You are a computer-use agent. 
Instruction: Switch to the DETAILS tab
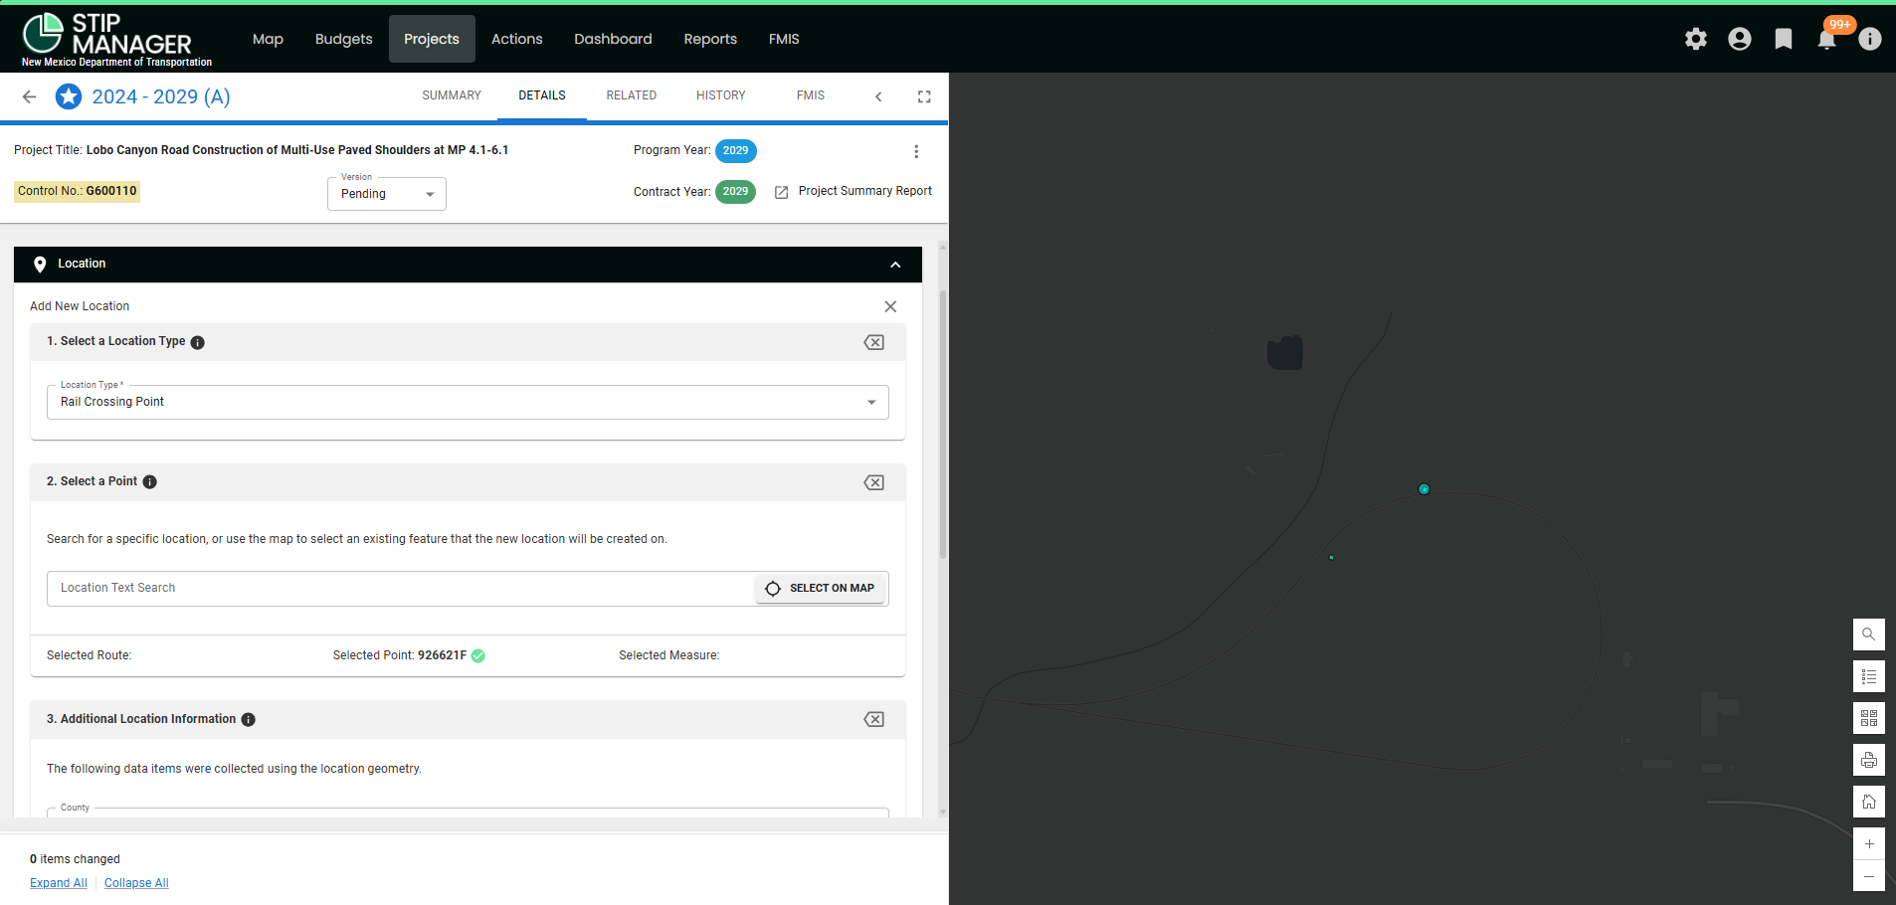click(542, 95)
